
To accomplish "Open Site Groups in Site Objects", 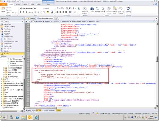I will click(8, 49).
